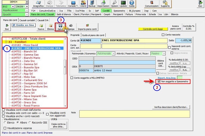Open Saldi di bilancio tab
Screen dimensions: 205x136
(64, 14)
